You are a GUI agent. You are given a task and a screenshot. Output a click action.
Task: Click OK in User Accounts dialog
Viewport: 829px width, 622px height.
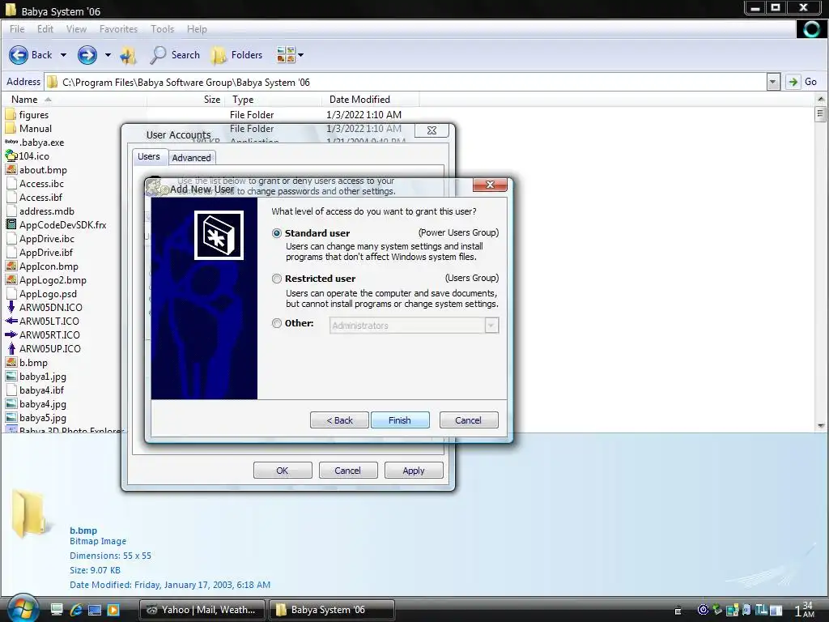pos(283,471)
